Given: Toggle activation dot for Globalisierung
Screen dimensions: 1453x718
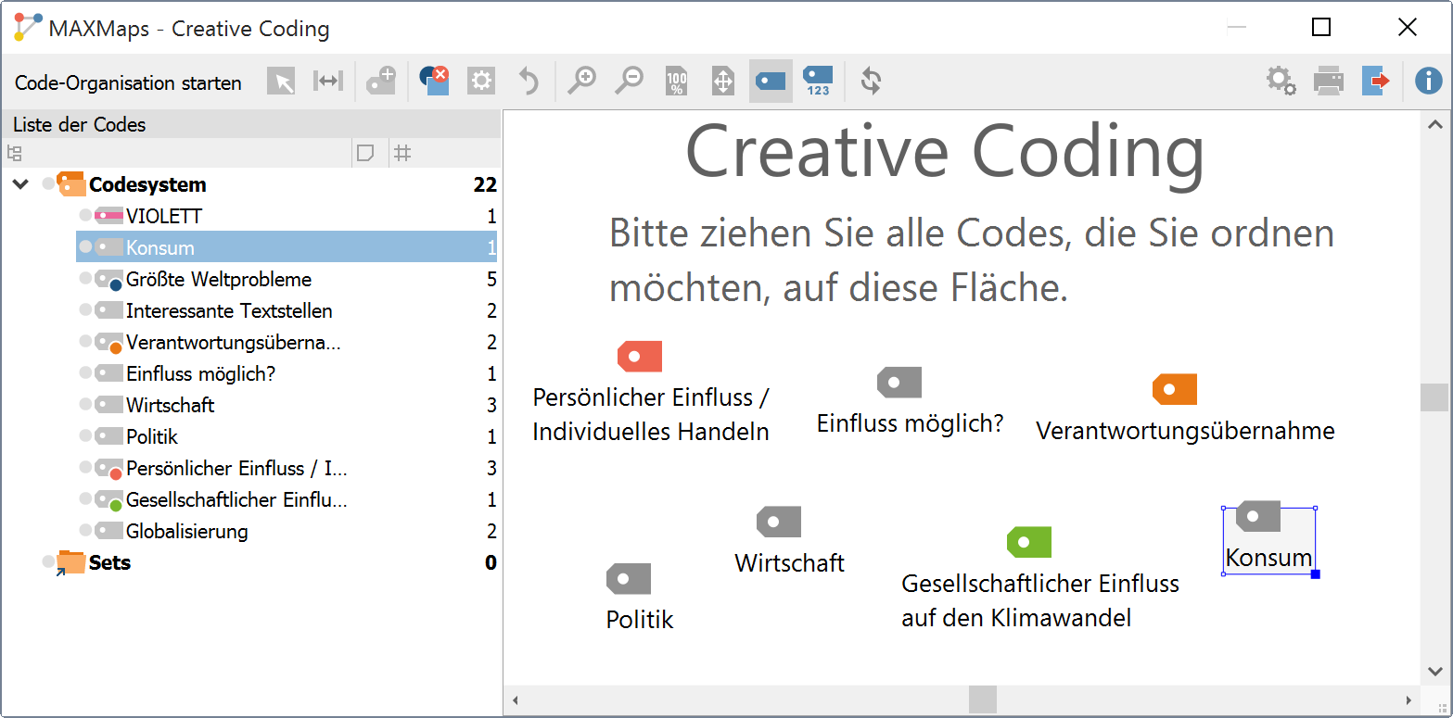Looking at the screenshot, I should point(85,531).
